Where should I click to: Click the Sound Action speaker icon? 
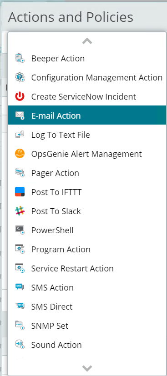(20, 345)
